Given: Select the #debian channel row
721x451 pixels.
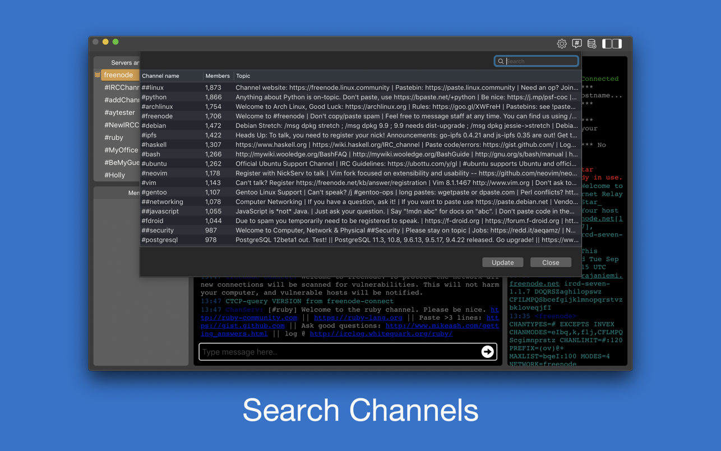Looking at the screenshot, I should pyautogui.click(x=360, y=126).
